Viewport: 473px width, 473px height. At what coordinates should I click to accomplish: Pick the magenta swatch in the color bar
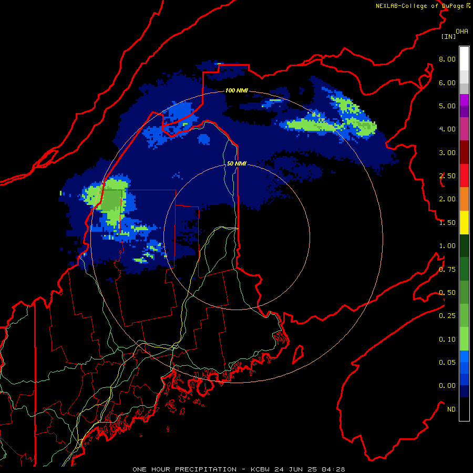point(464,100)
